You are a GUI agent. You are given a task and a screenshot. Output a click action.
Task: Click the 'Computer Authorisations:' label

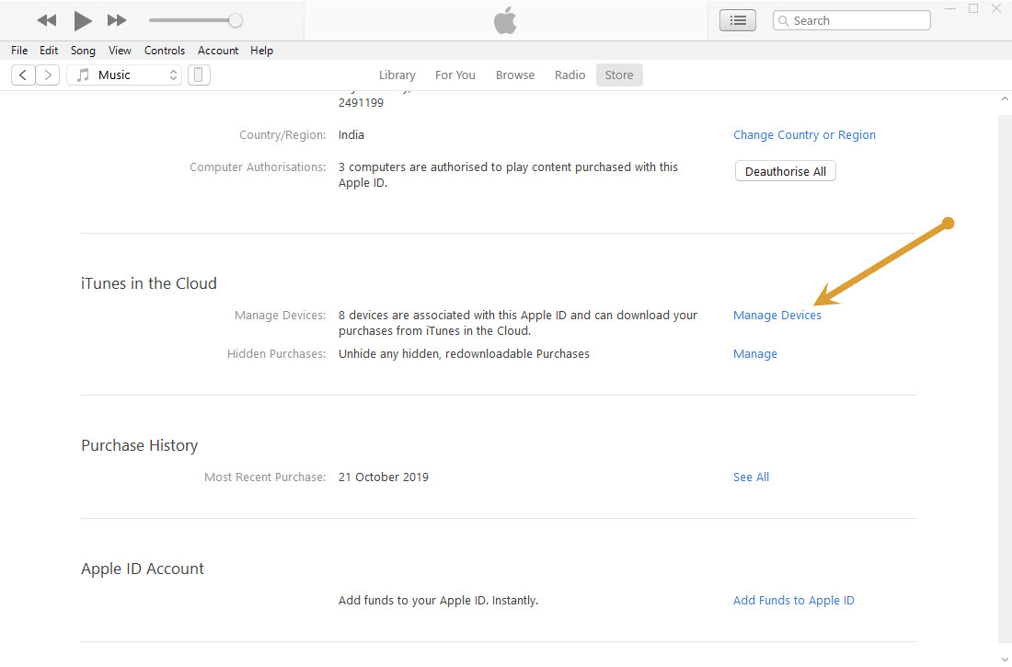tap(258, 167)
